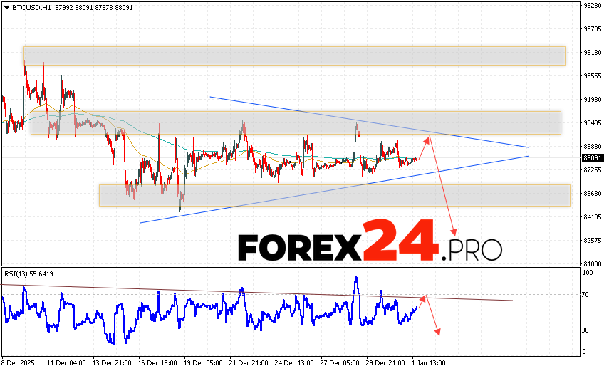This screenshot has height=371, width=609.
Task: Click the RSI(13) 55.6419 indicator label
Action: pos(29,273)
